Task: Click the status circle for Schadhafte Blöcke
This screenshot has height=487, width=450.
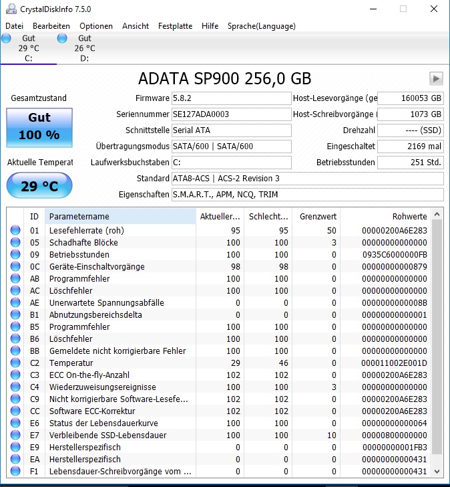Action: (x=15, y=243)
